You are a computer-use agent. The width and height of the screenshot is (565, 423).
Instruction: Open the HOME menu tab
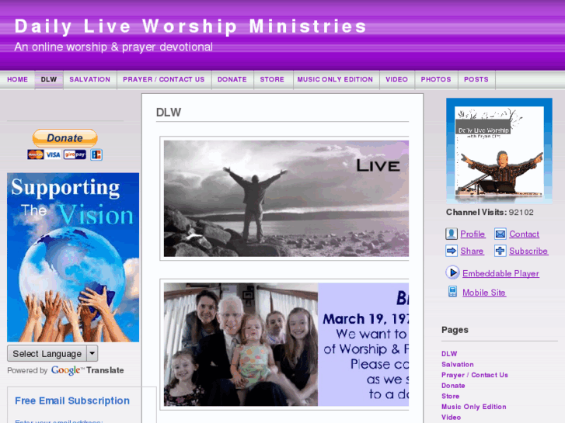click(17, 80)
